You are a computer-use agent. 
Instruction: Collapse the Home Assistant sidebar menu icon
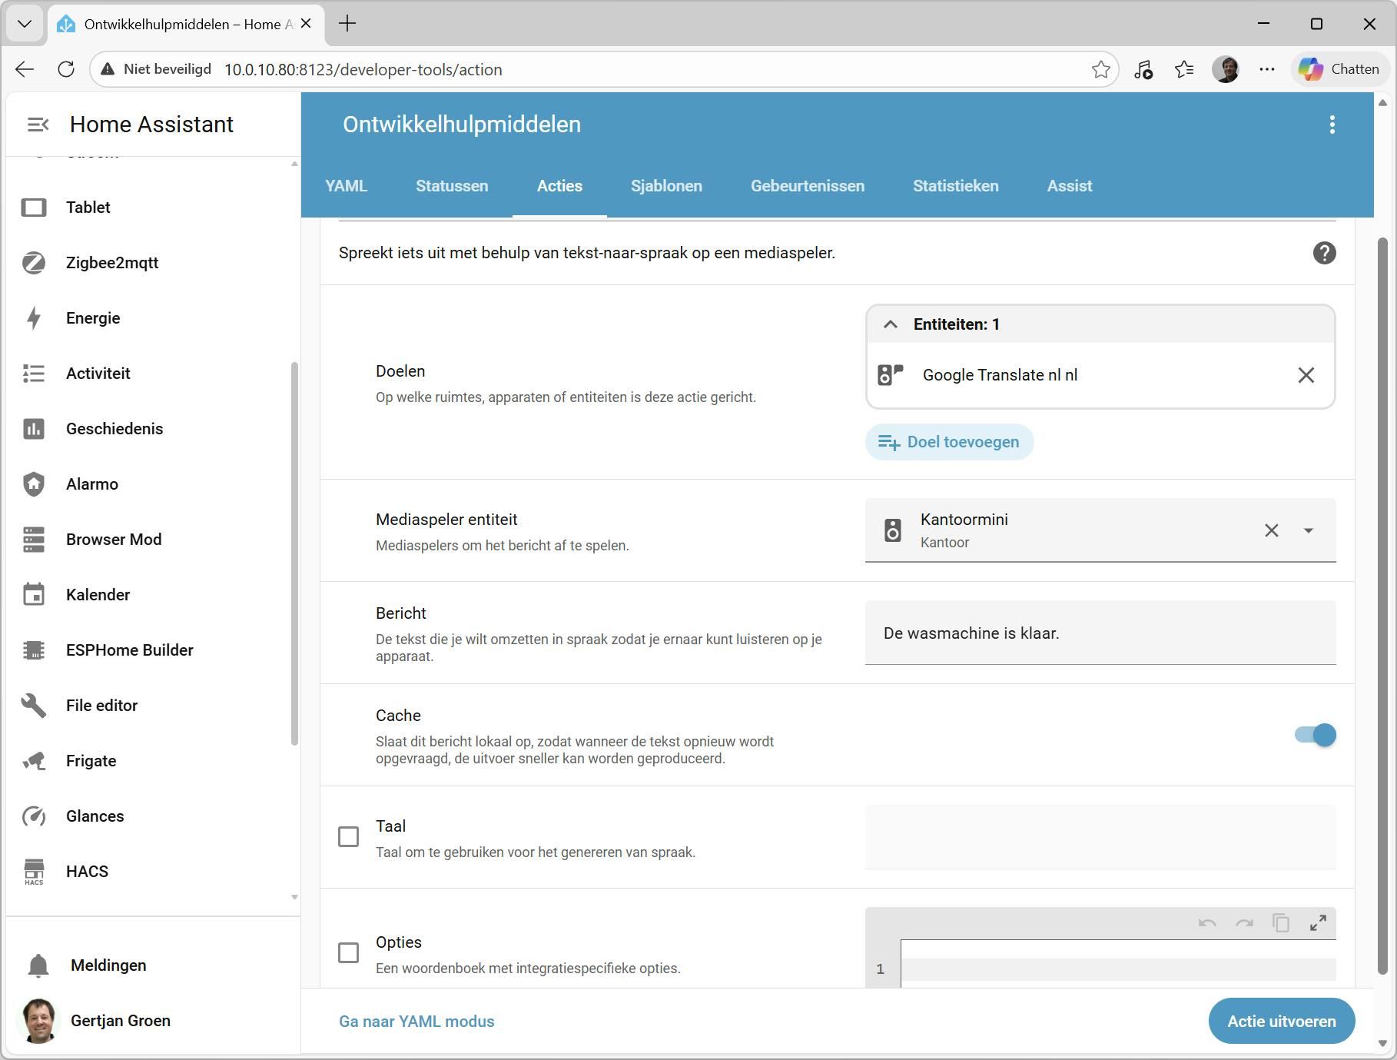(38, 125)
